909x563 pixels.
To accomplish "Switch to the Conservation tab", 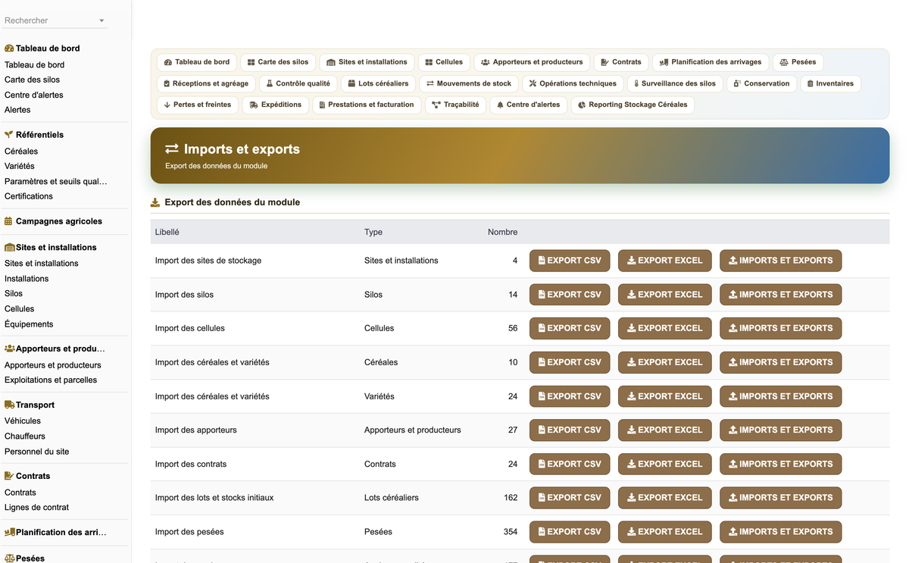I will (x=761, y=83).
